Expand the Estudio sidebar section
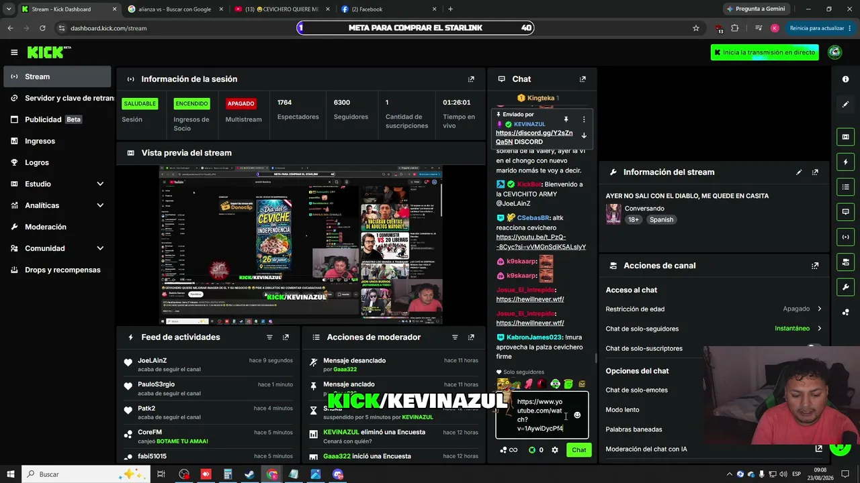Screen dimensions: 860x483 point(100,184)
